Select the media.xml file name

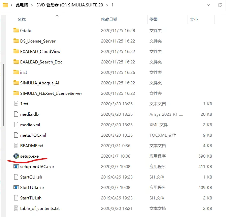[30, 125]
